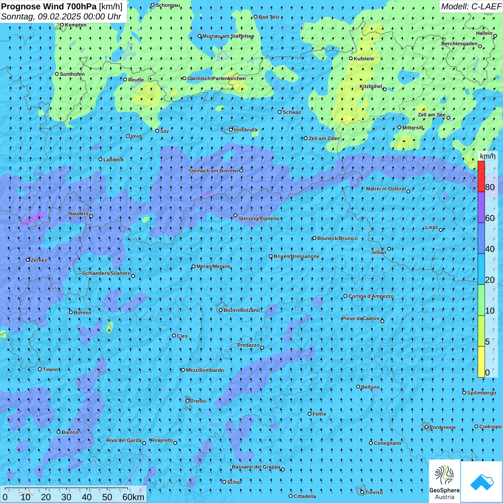The image size is (503, 503).
Task: Click the Bruneck/Brunico city marker
Action: point(314,238)
